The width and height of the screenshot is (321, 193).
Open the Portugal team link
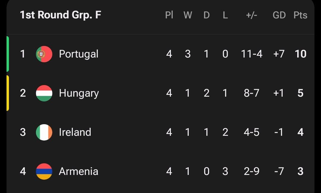pos(78,54)
